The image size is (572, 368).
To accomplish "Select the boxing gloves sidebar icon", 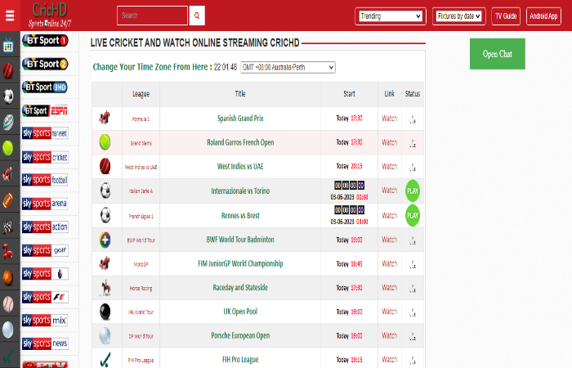I will click(x=8, y=252).
